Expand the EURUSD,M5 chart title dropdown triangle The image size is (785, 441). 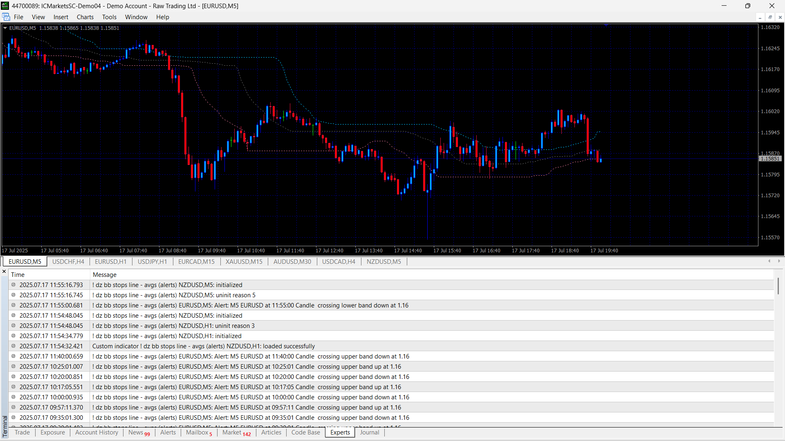(5, 28)
